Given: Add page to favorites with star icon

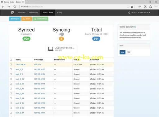Looking at the screenshot, I should click(132, 7).
